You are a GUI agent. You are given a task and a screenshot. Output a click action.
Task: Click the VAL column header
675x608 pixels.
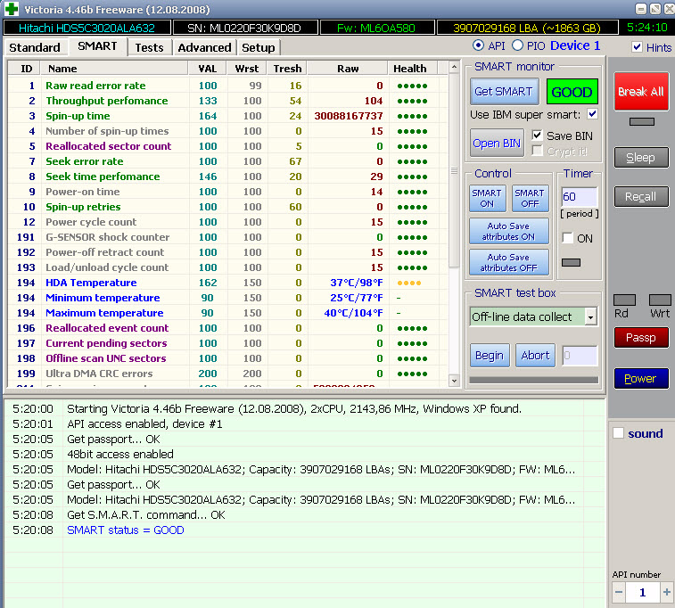[208, 69]
